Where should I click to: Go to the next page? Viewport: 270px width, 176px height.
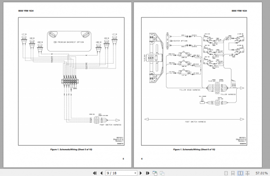[x=141, y=173]
